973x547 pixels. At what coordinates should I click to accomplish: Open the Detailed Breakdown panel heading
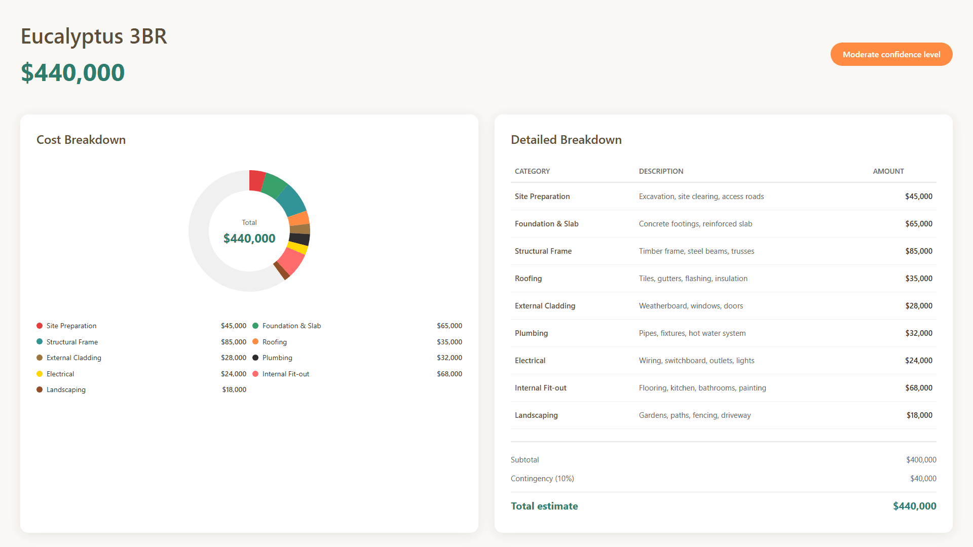point(566,140)
